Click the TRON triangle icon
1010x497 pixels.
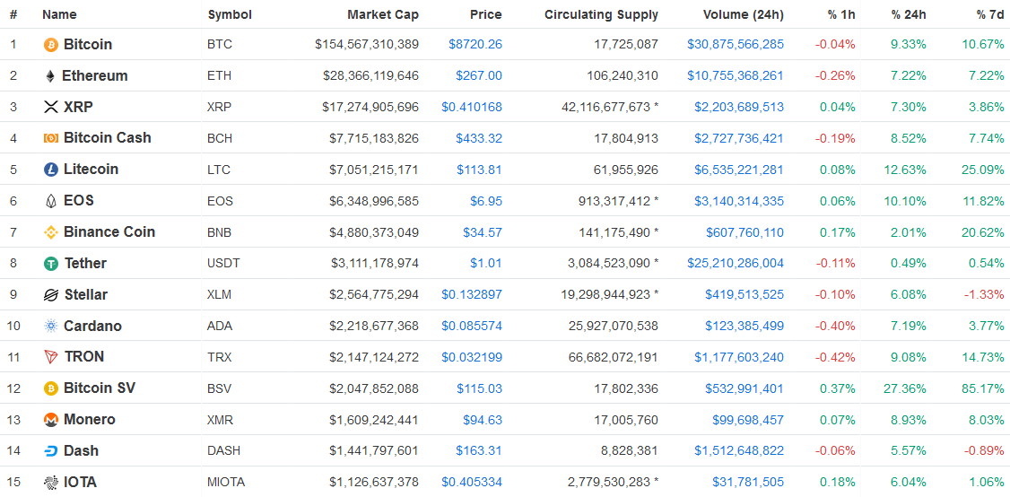51,357
